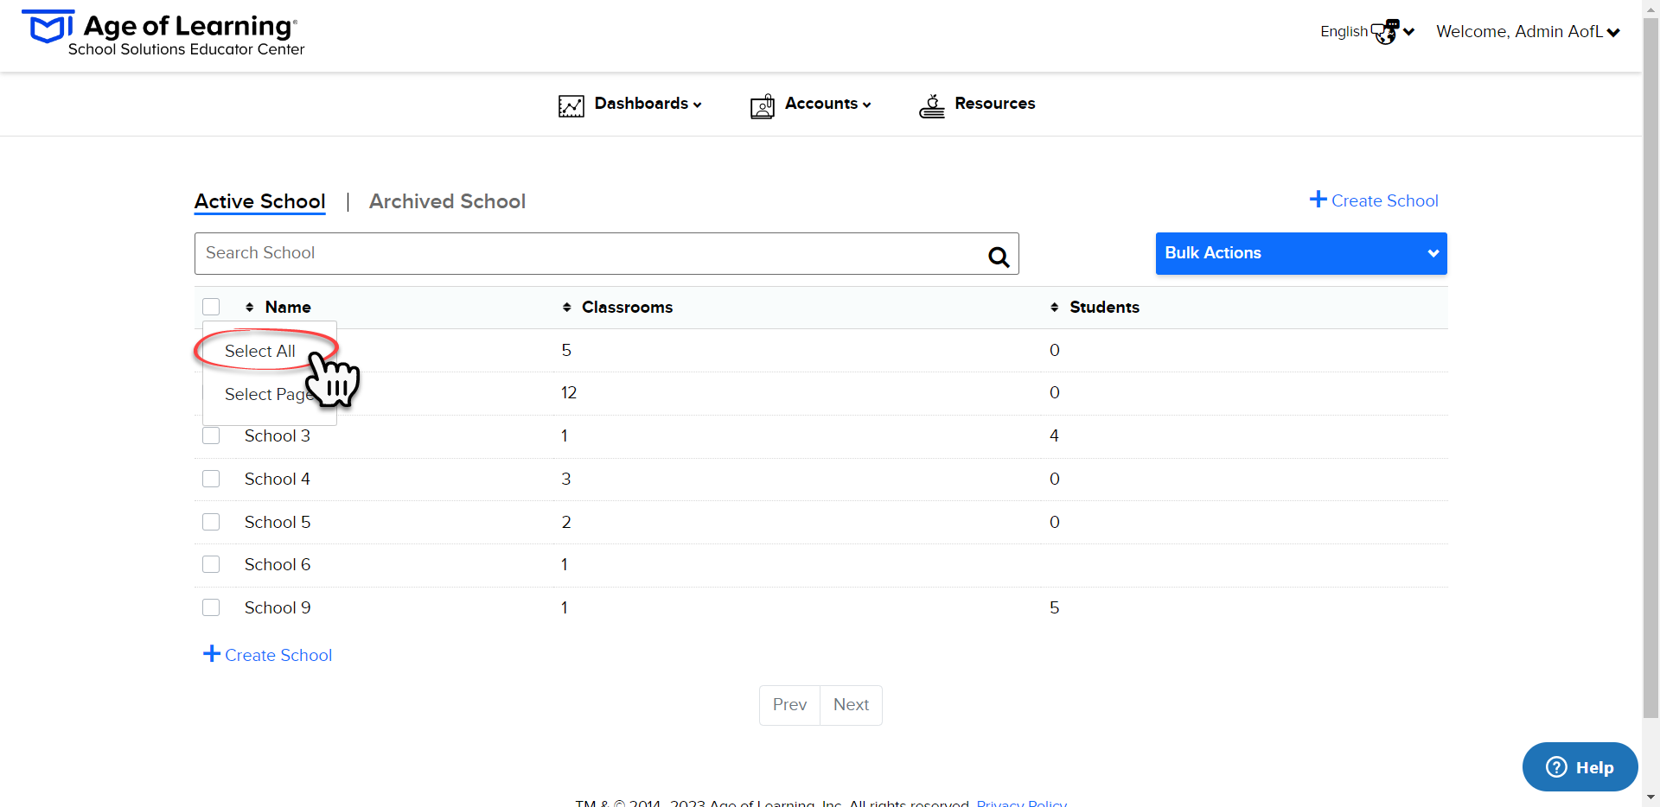Sort by Classrooms column arrows
The width and height of the screenshot is (1660, 807).
[x=567, y=308]
